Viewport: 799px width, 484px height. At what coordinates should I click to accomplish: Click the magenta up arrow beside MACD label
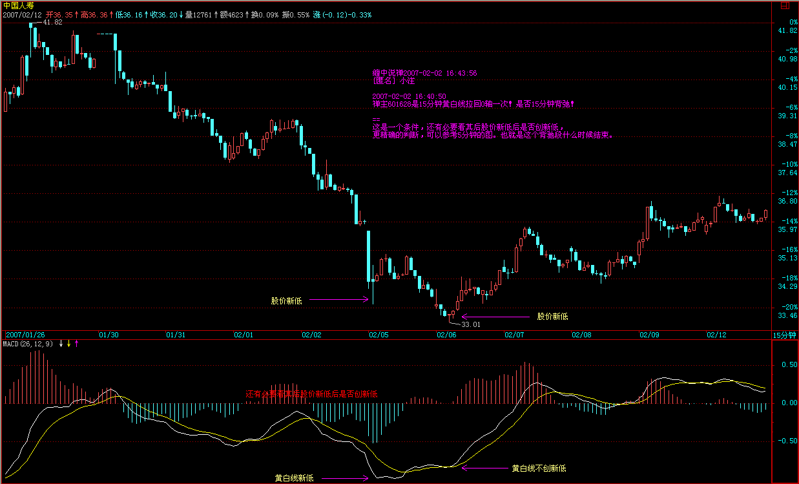tap(77, 344)
